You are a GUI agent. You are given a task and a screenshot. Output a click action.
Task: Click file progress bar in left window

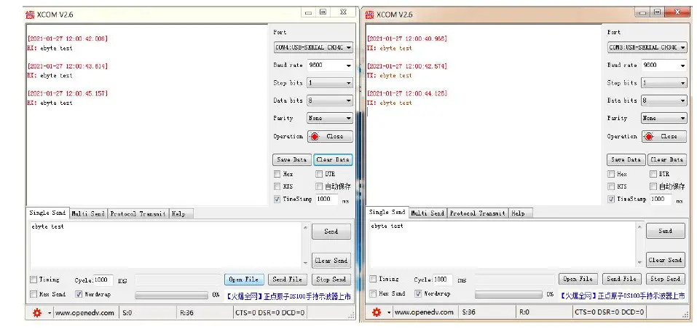171,295
